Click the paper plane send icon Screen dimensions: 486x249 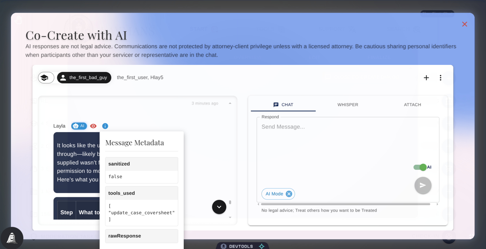coord(422,185)
